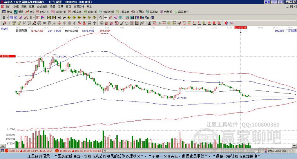Open the T四方形 tool
This screenshot has height=159, width=297.
pos(90,12)
